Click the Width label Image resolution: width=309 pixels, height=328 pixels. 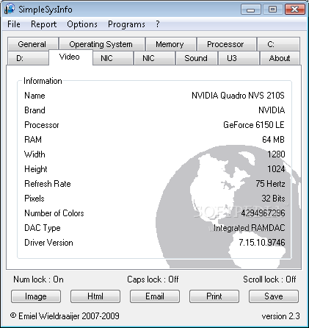point(34,154)
